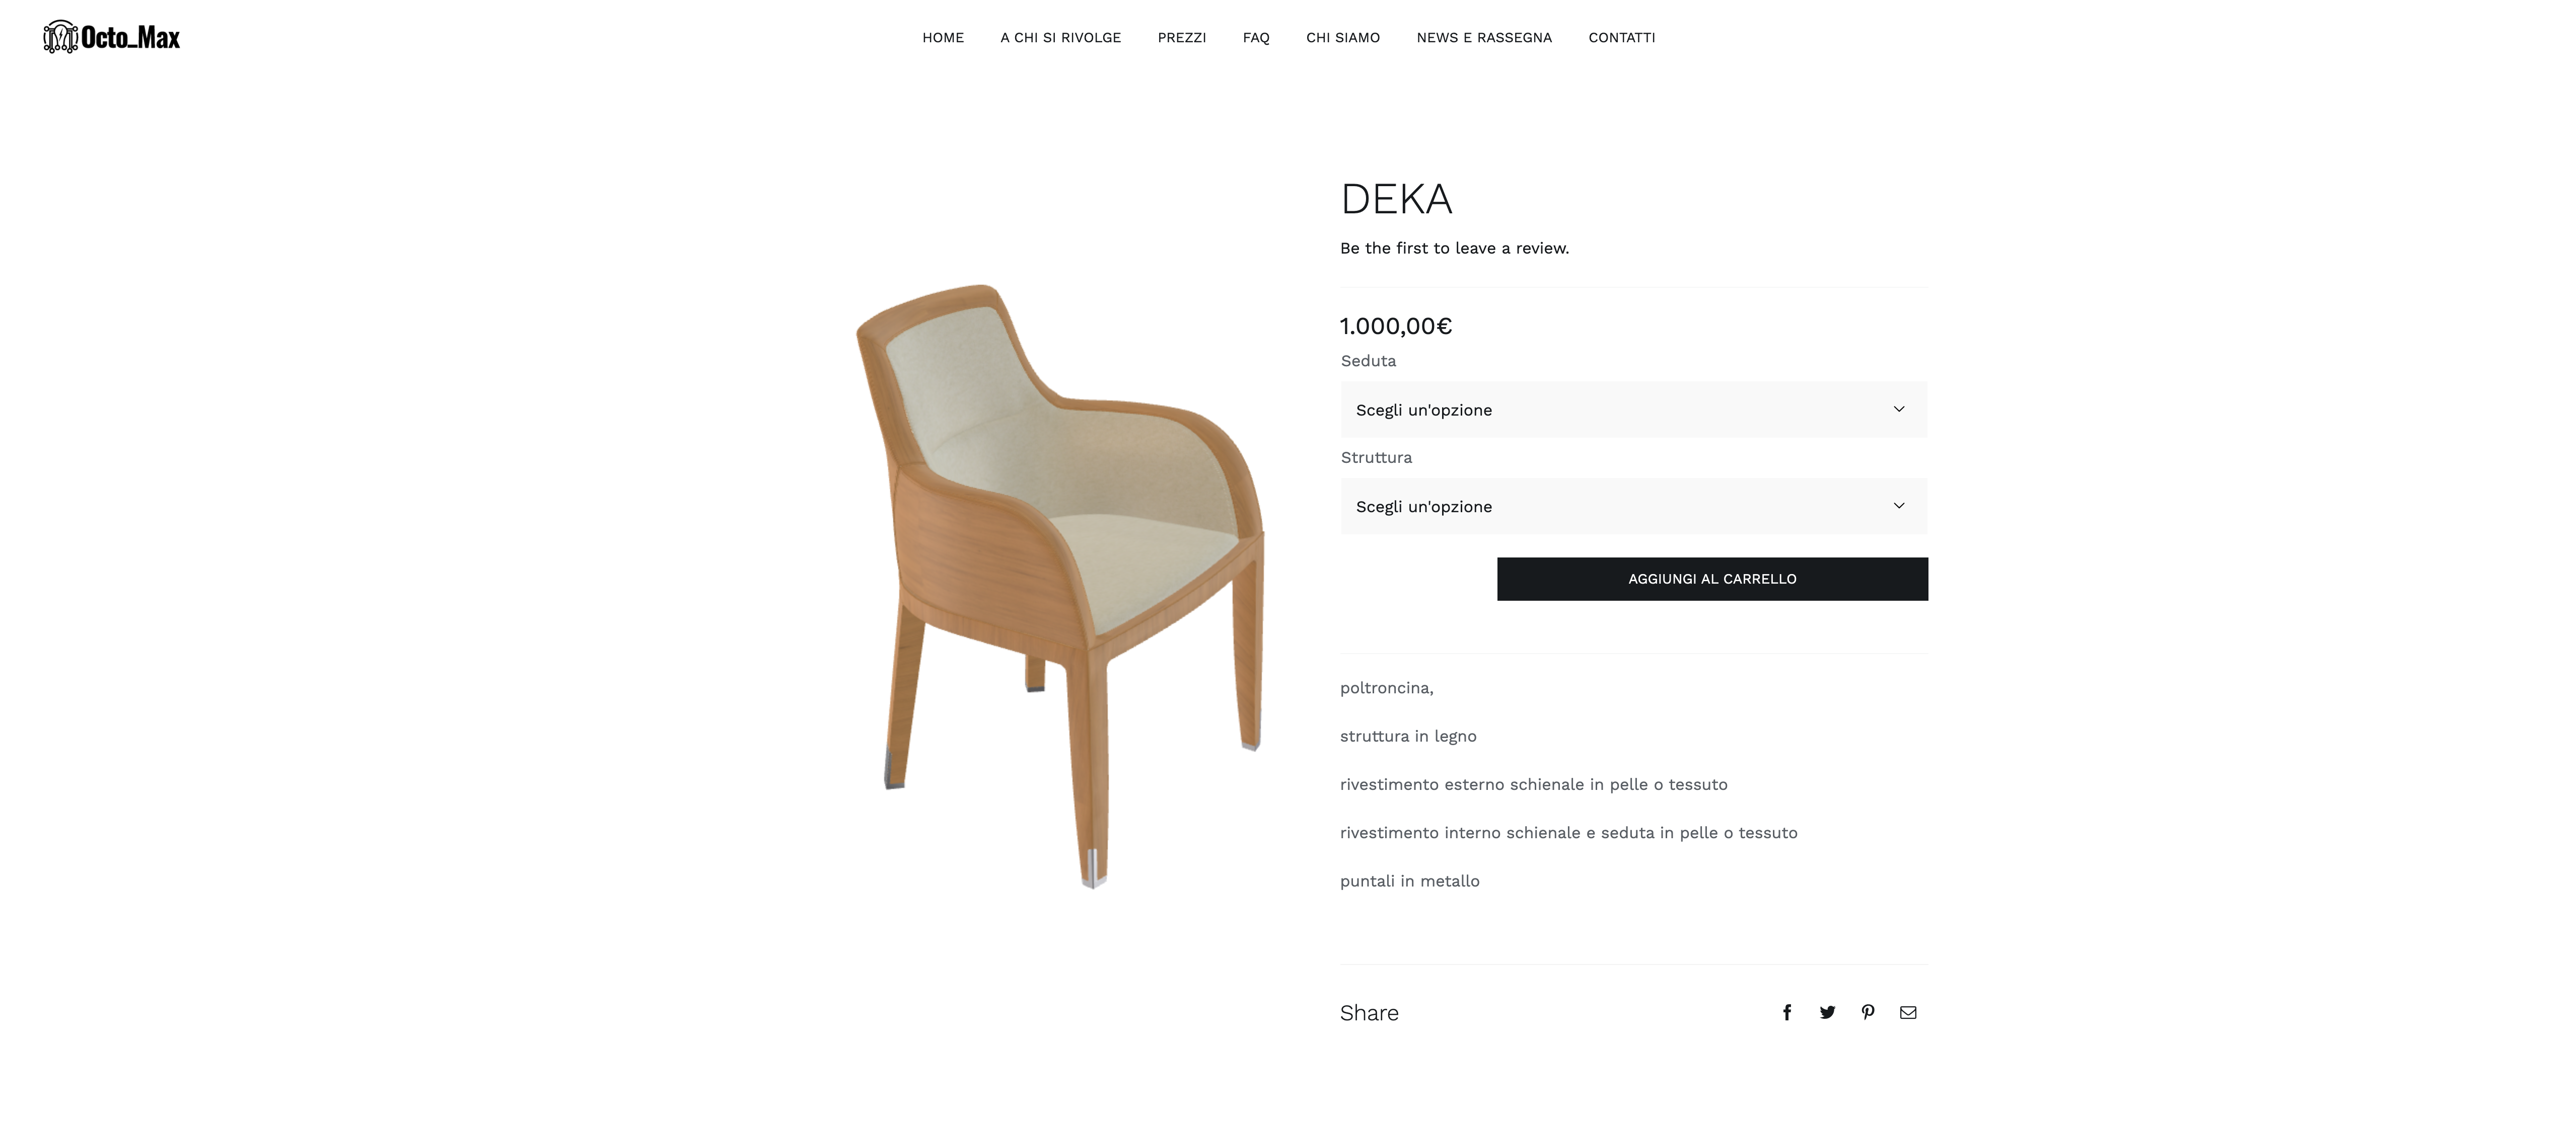
Task: Open the Chi siamo page
Action: coord(1343,38)
